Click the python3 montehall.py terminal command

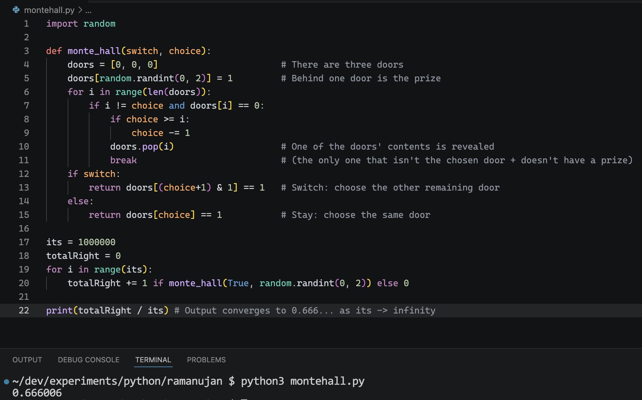click(x=302, y=381)
